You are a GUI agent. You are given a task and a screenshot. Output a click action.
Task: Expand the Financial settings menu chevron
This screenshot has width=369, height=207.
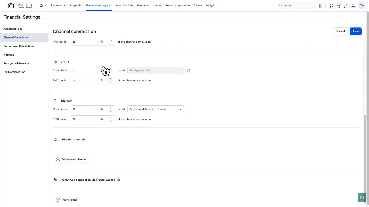tap(110, 5)
